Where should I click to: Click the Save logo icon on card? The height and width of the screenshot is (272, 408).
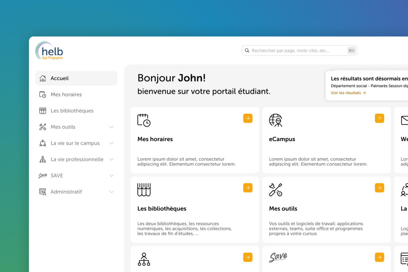[278, 257]
